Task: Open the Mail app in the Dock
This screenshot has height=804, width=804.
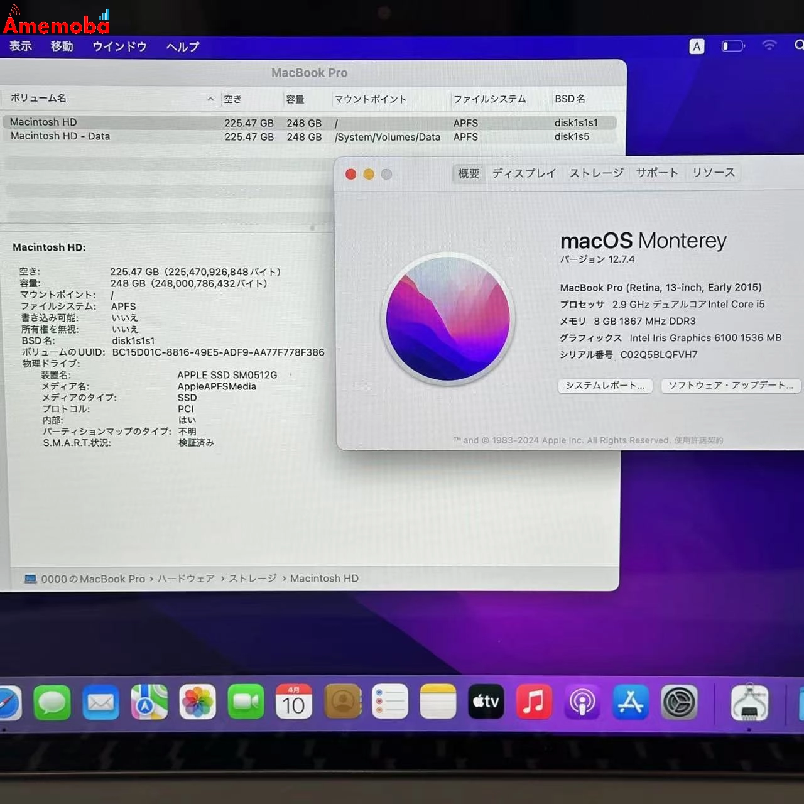Action: coord(100,702)
